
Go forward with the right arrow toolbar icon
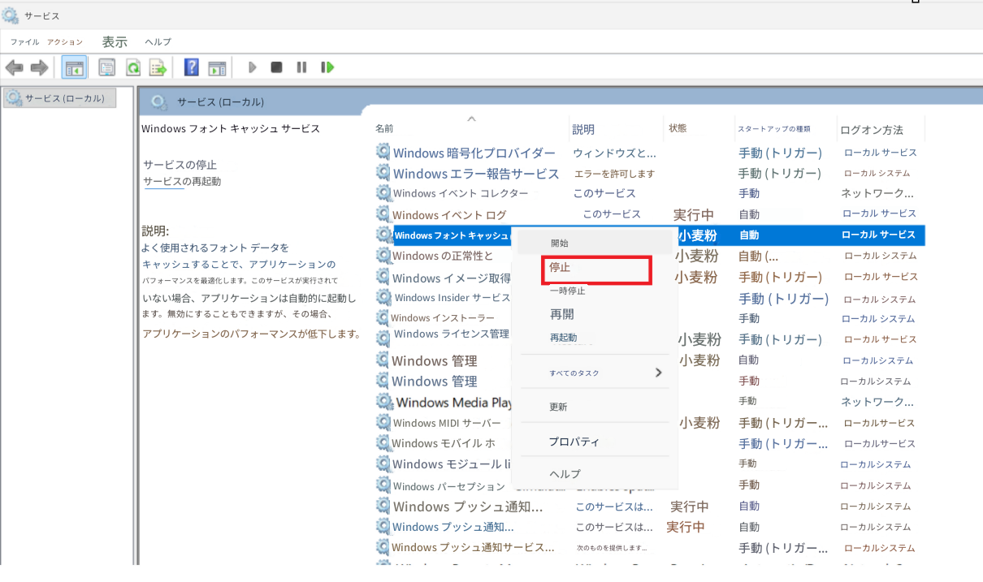(39, 67)
